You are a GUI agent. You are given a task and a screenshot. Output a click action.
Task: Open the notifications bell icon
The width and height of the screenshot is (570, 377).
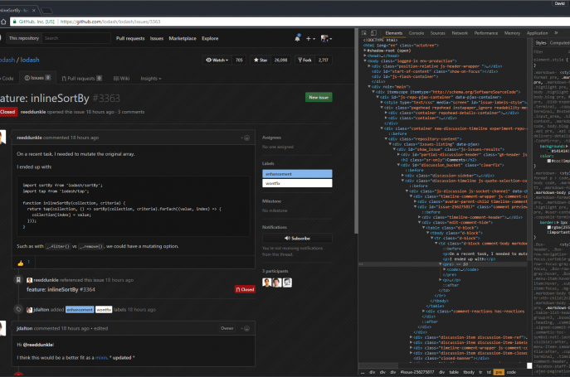click(x=297, y=38)
